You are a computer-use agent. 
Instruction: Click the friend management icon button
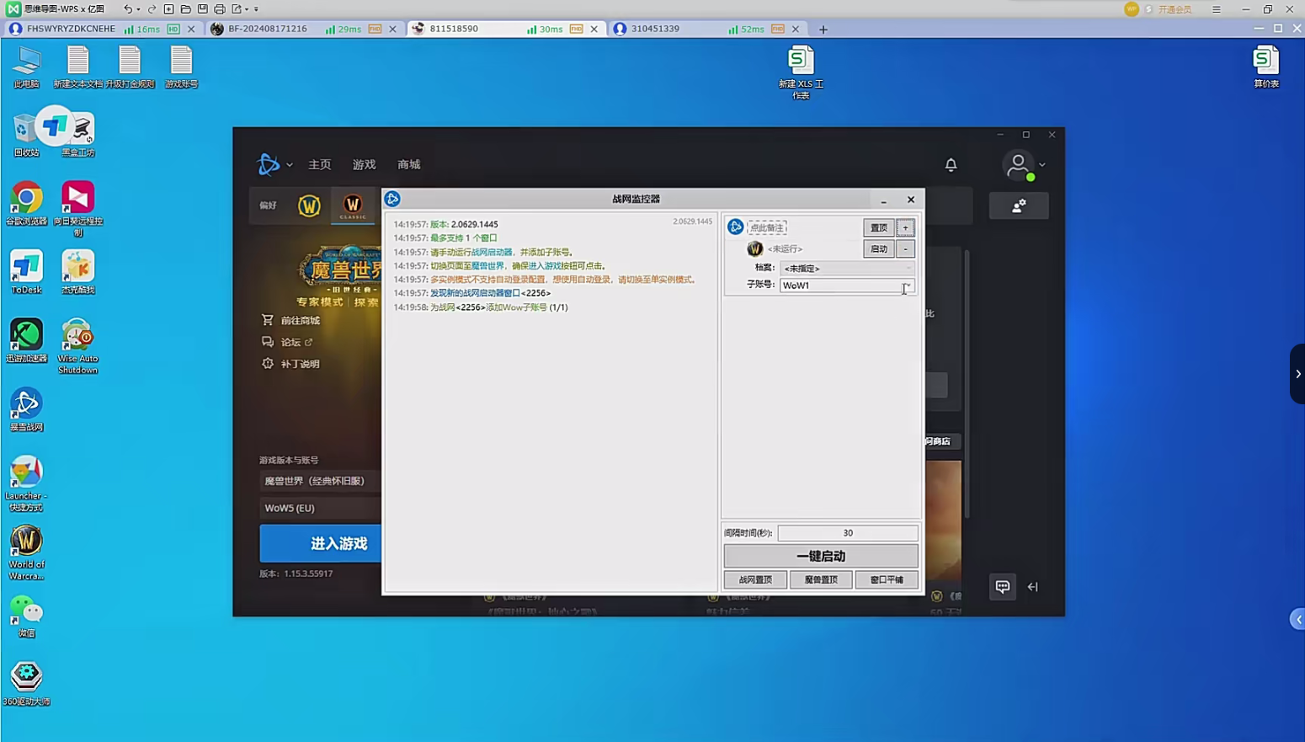1019,206
